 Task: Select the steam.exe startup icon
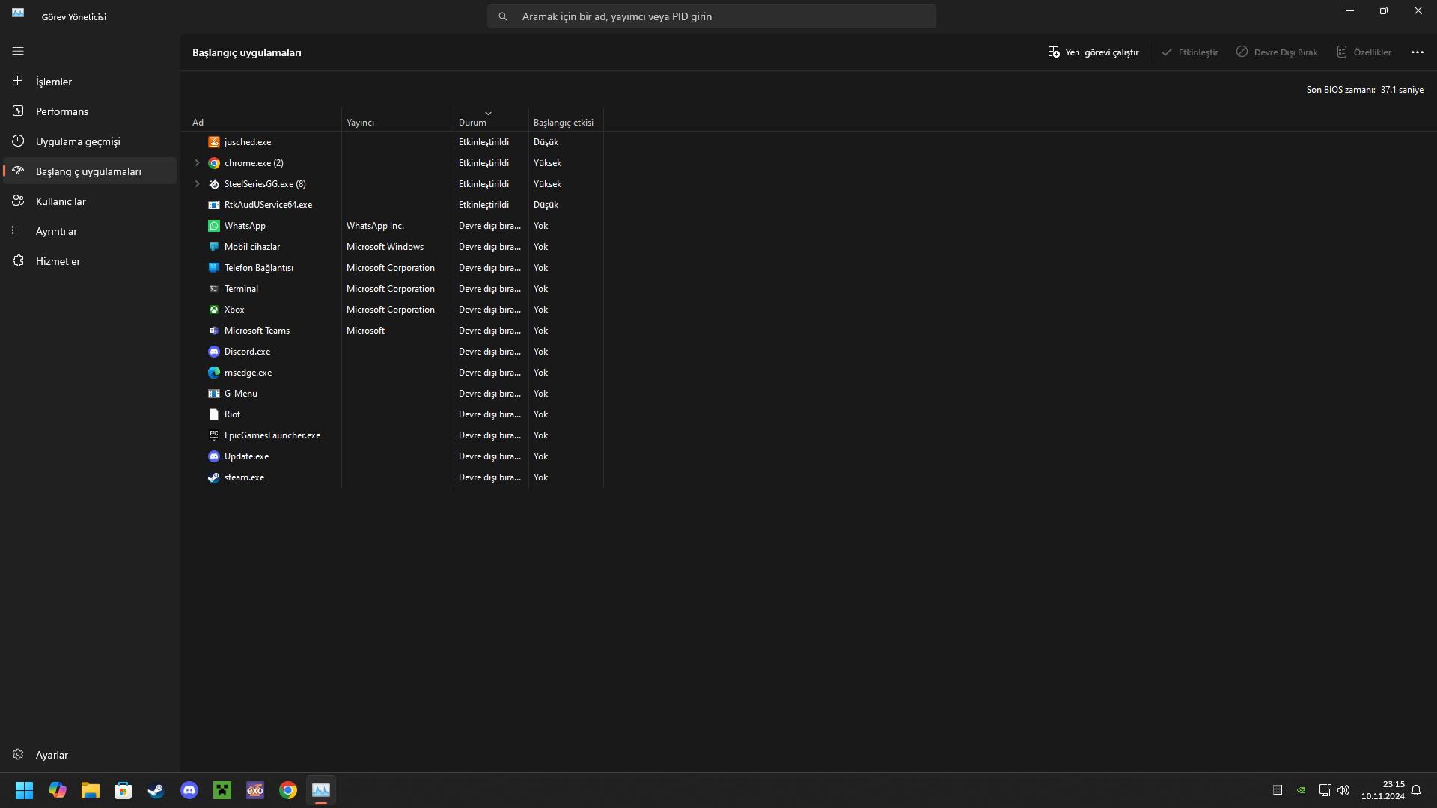[x=214, y=477]
